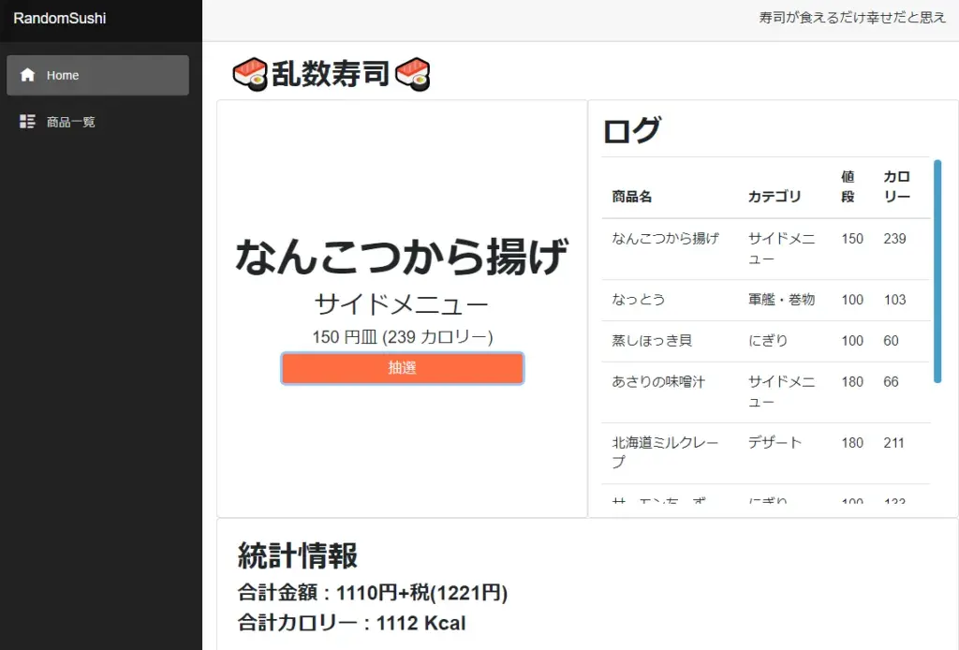Click the sushi emoji left of 乱数寿司
The height and width of the screenshot is (650, 959).
(250, 74)
